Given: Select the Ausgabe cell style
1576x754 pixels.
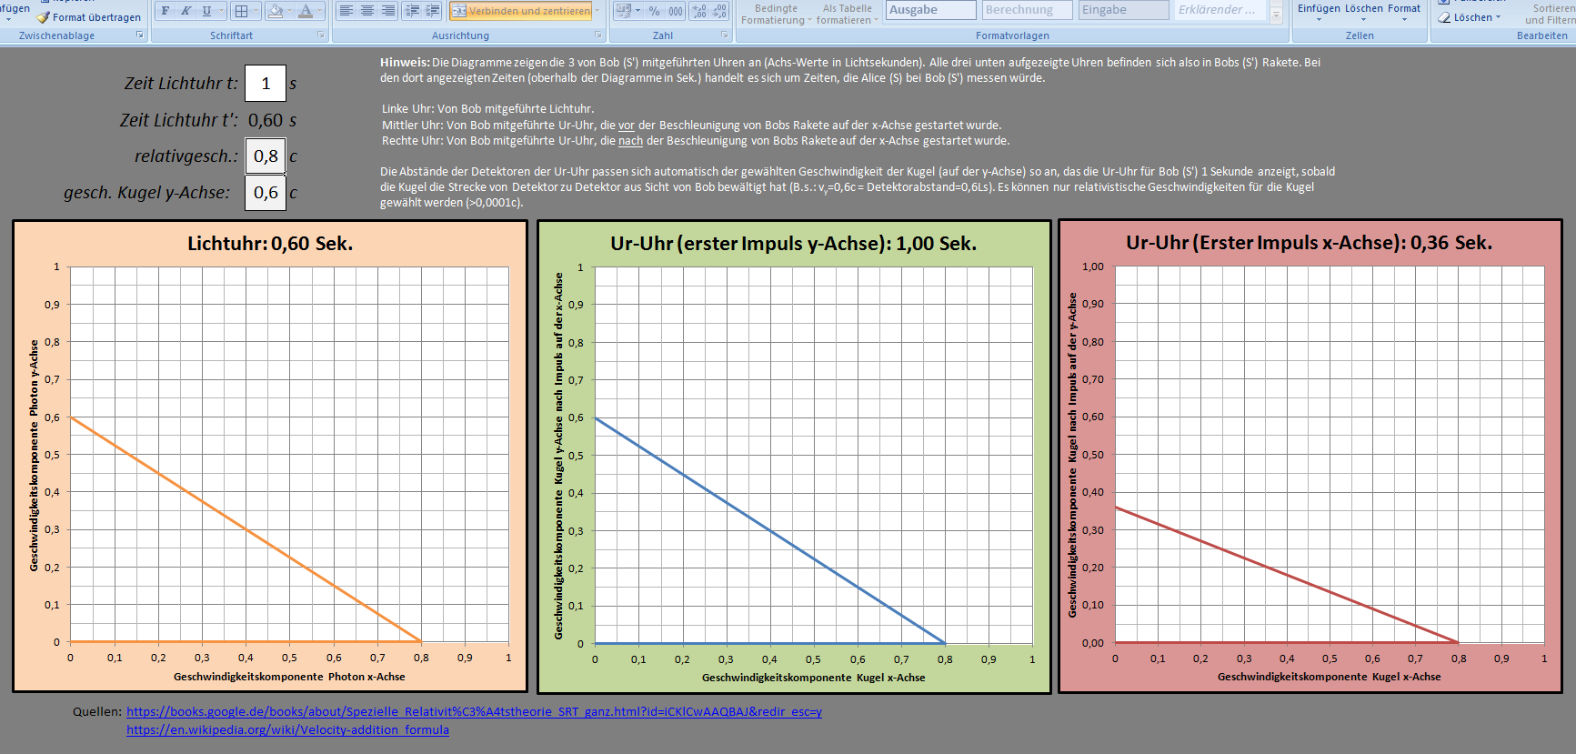Looking at the screenshot, I should point(931,10).
